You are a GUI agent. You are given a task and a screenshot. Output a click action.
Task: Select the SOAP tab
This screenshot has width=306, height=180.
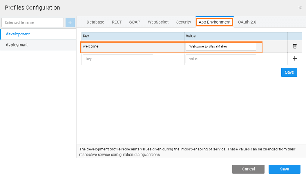(135, 22)
